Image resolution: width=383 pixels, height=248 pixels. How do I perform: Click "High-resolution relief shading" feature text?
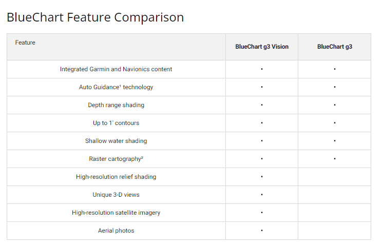tap(116, 177)
